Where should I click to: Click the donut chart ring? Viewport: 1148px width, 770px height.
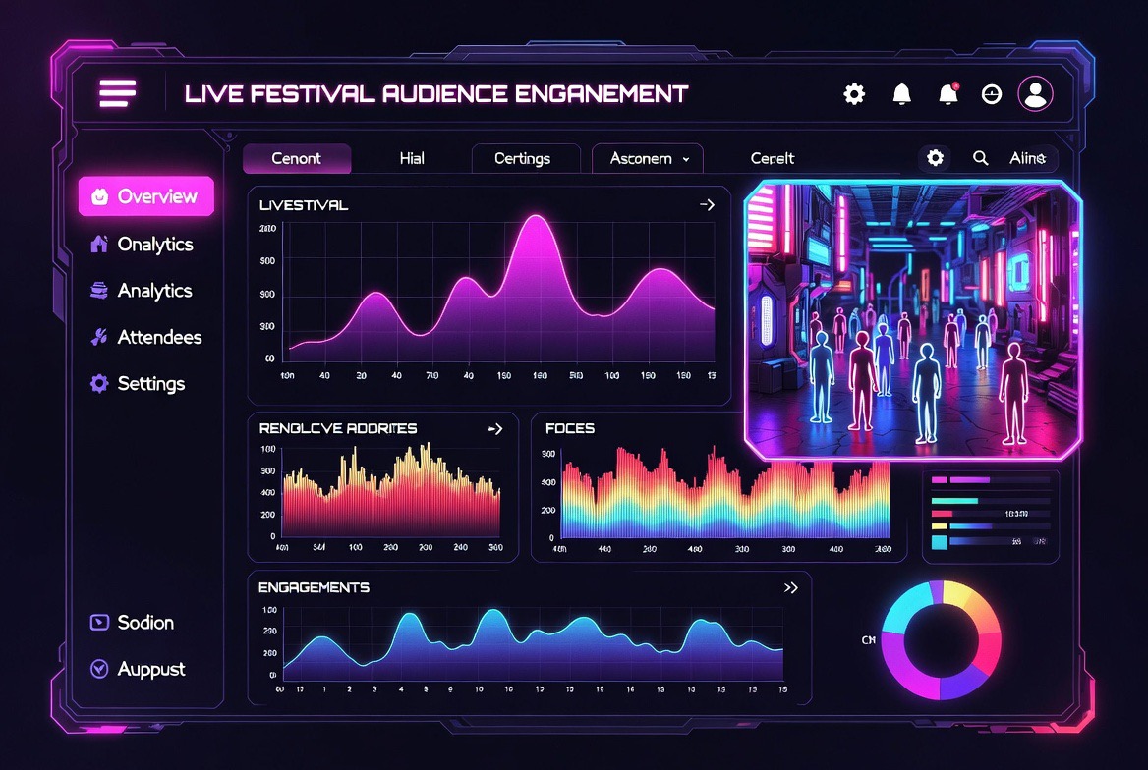(941, 640)
